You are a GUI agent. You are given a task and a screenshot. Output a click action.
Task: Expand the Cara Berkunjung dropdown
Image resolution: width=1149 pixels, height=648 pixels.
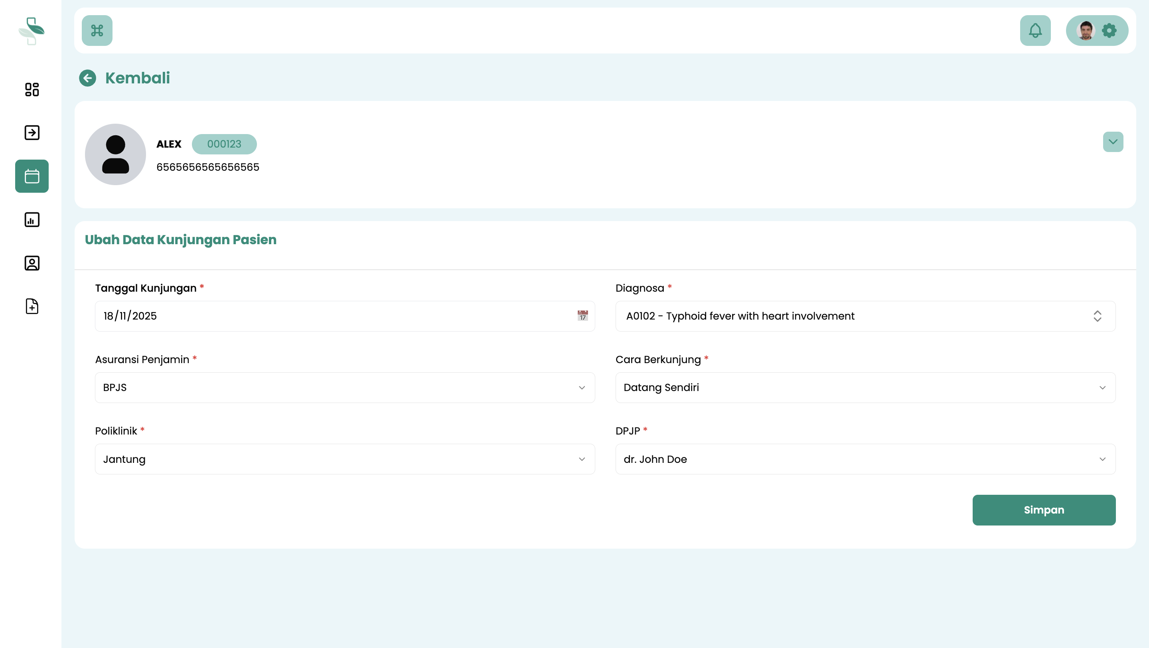click(865, 387)
